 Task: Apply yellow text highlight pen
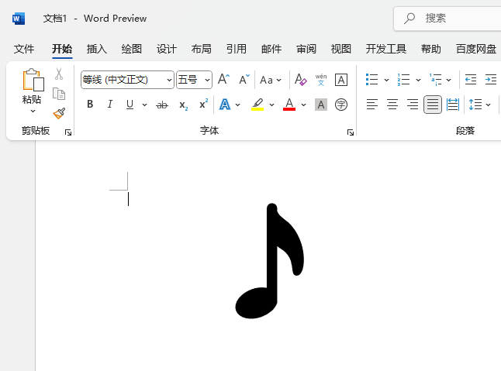(x=257, y=105)
